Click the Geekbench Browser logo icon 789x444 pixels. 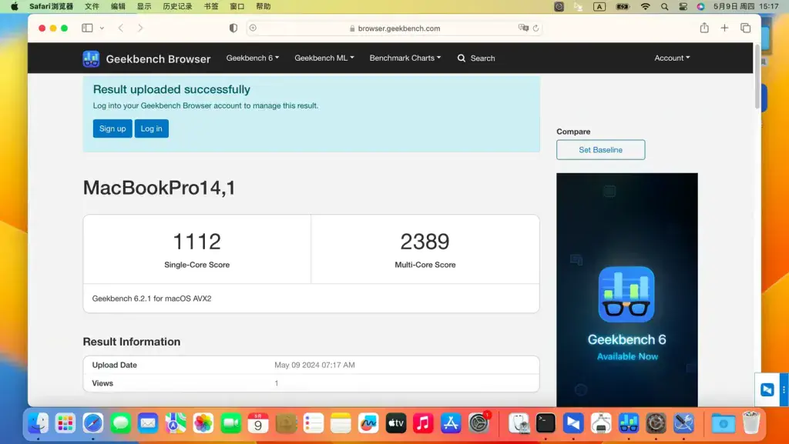(91, 58)
